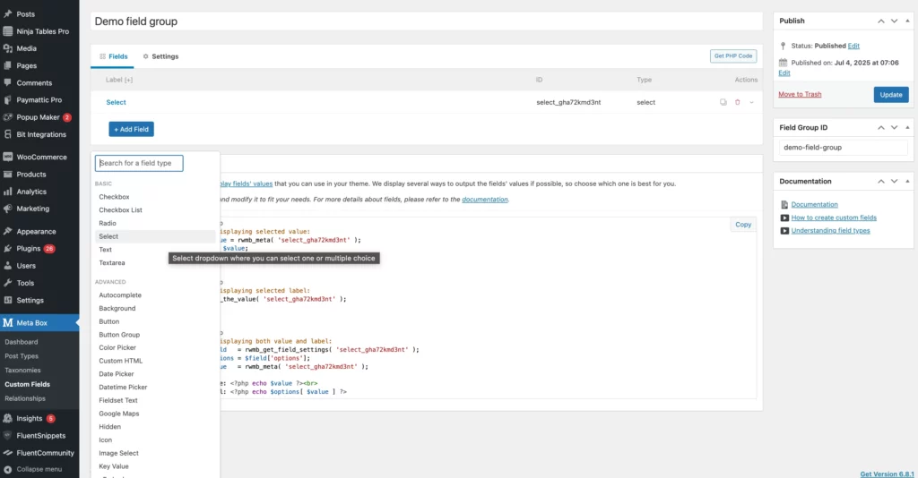Viewport: 918px width, 478px height.
Task: Open Settings in admin sidebar
Action: click(30, 301)
